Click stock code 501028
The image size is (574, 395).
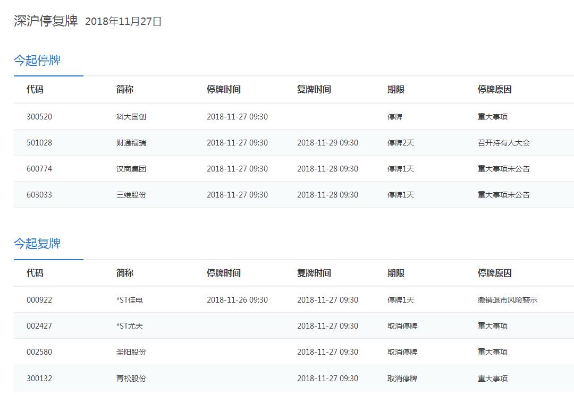click(x=39, y=143)
